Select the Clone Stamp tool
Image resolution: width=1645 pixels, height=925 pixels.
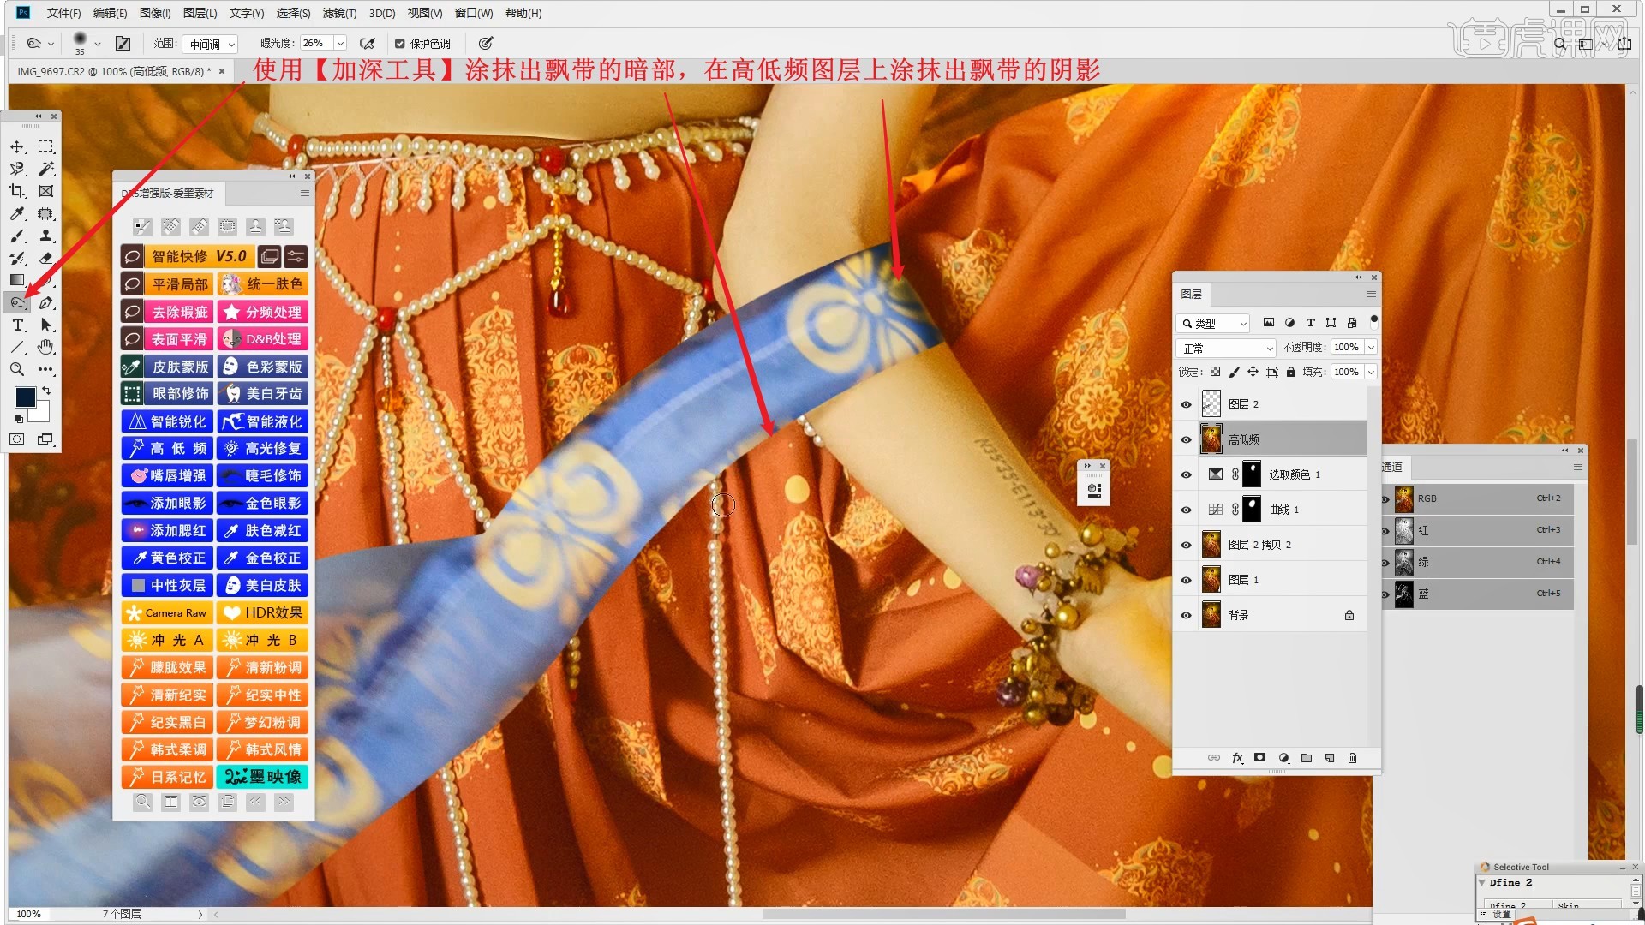pyautogui.click(x=46, y=236)
